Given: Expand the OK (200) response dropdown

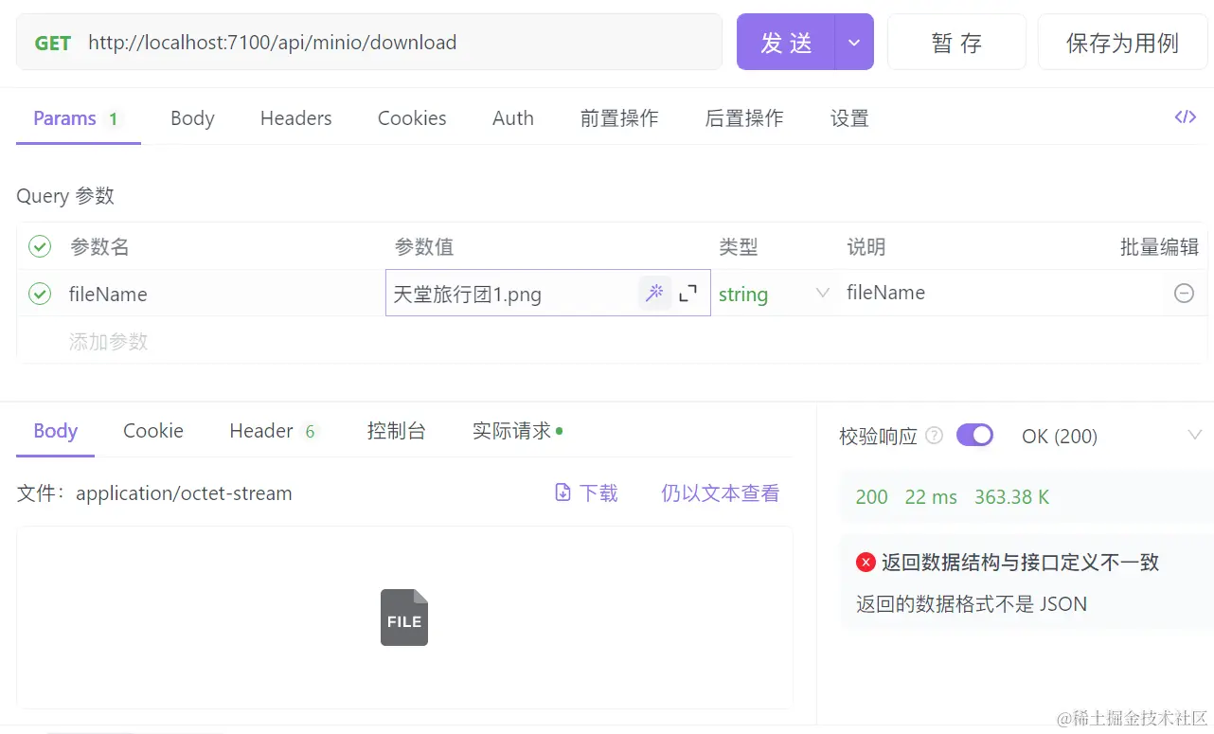Looking at the screenshot, I should point(1194,435).
